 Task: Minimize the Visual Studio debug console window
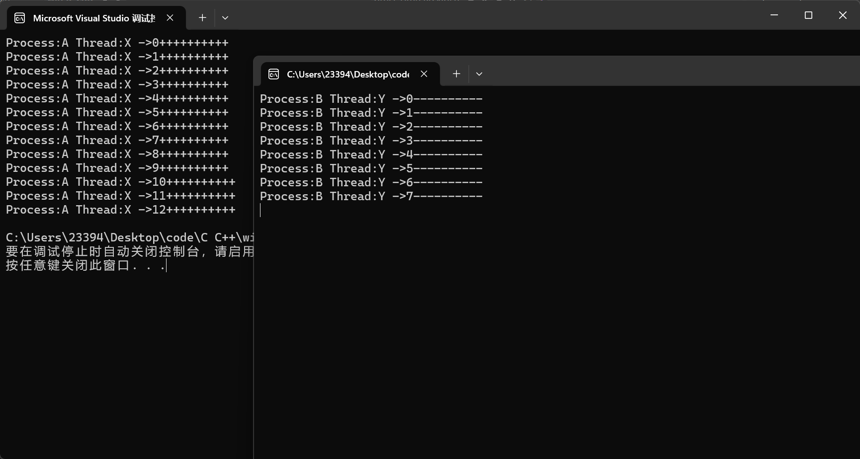774,15
